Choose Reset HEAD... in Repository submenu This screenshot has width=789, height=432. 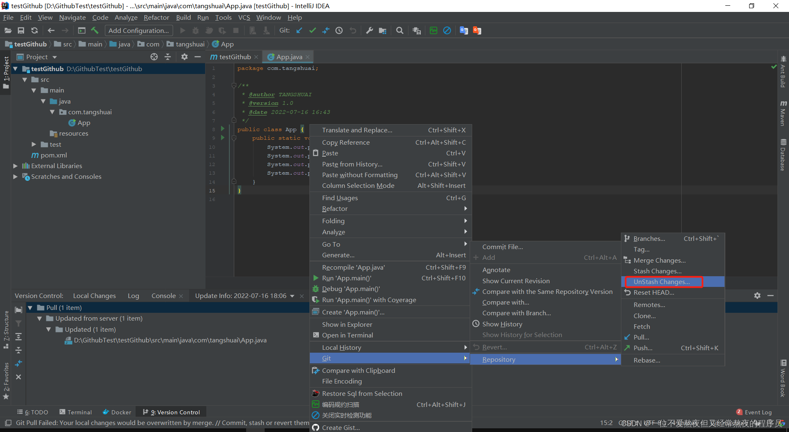click(673, 292)
